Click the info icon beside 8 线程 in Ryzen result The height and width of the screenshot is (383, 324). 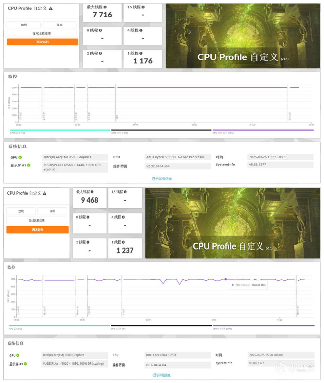(100, 30)
